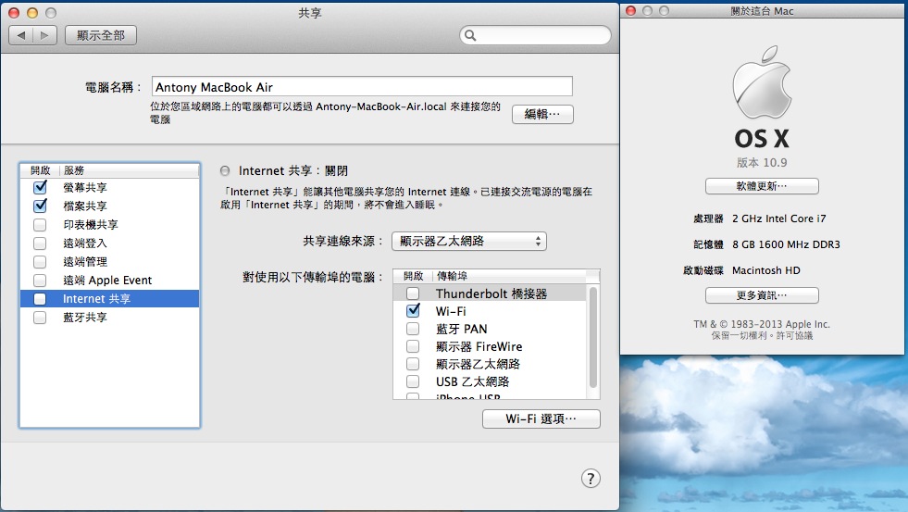Turn on Internet 共享 checkbox

40,299
